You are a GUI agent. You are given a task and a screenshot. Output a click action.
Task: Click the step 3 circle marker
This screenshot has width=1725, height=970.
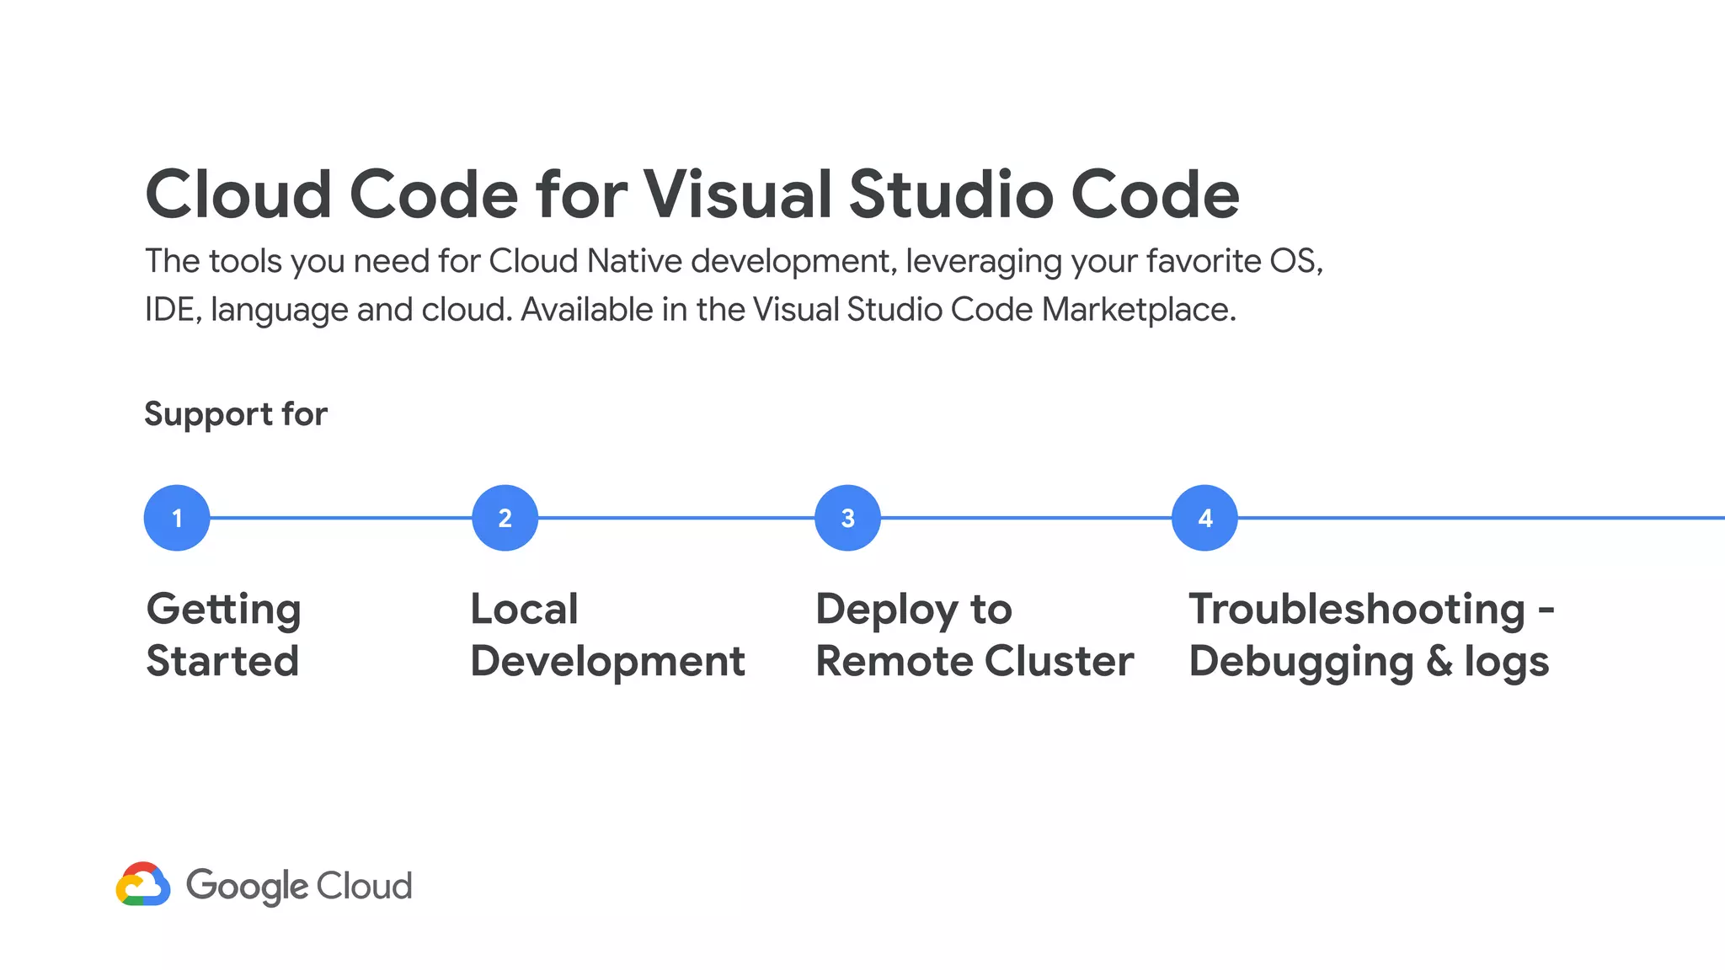click(847, 518)
